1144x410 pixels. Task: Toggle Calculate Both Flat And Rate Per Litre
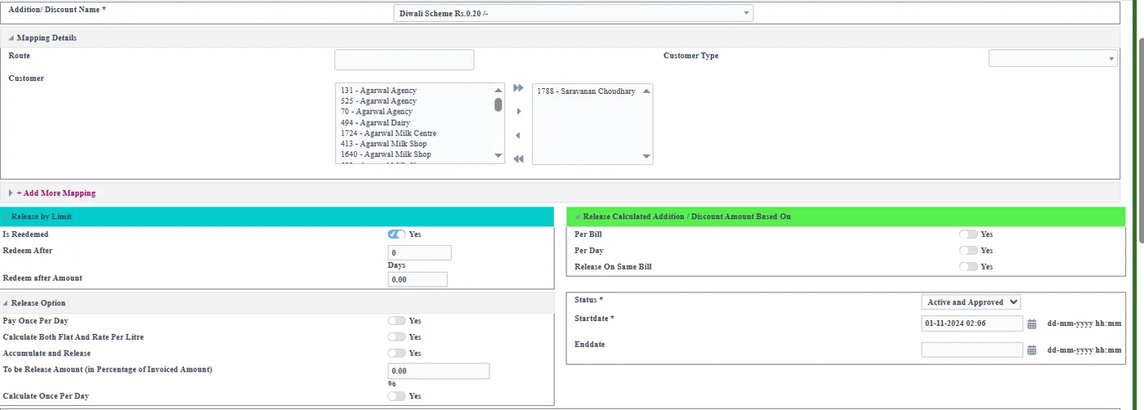pos(396,337)
